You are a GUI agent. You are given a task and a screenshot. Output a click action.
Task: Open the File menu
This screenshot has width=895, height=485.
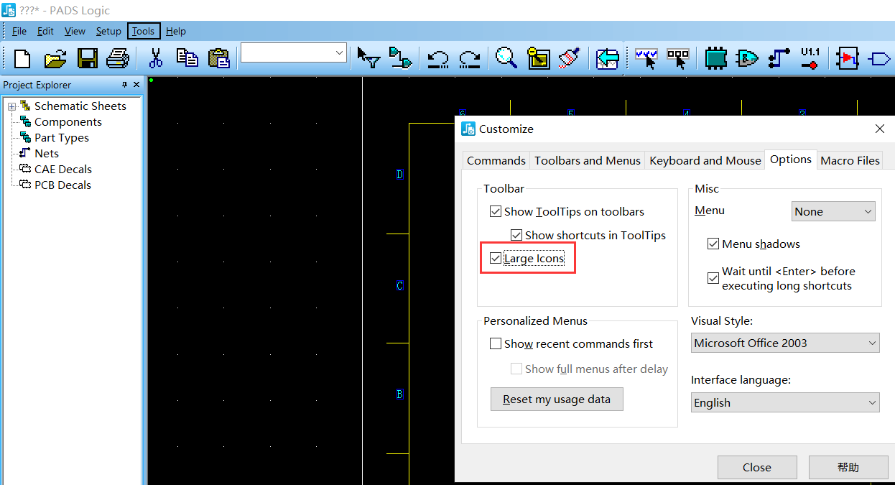(x=19, y=31)
